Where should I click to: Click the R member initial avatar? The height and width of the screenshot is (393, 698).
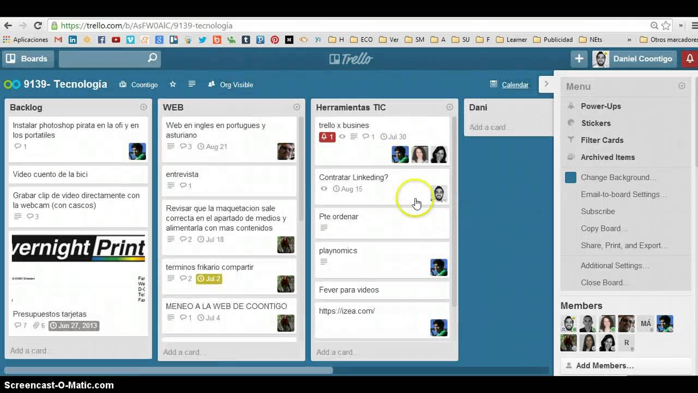[x=627, y=343]
